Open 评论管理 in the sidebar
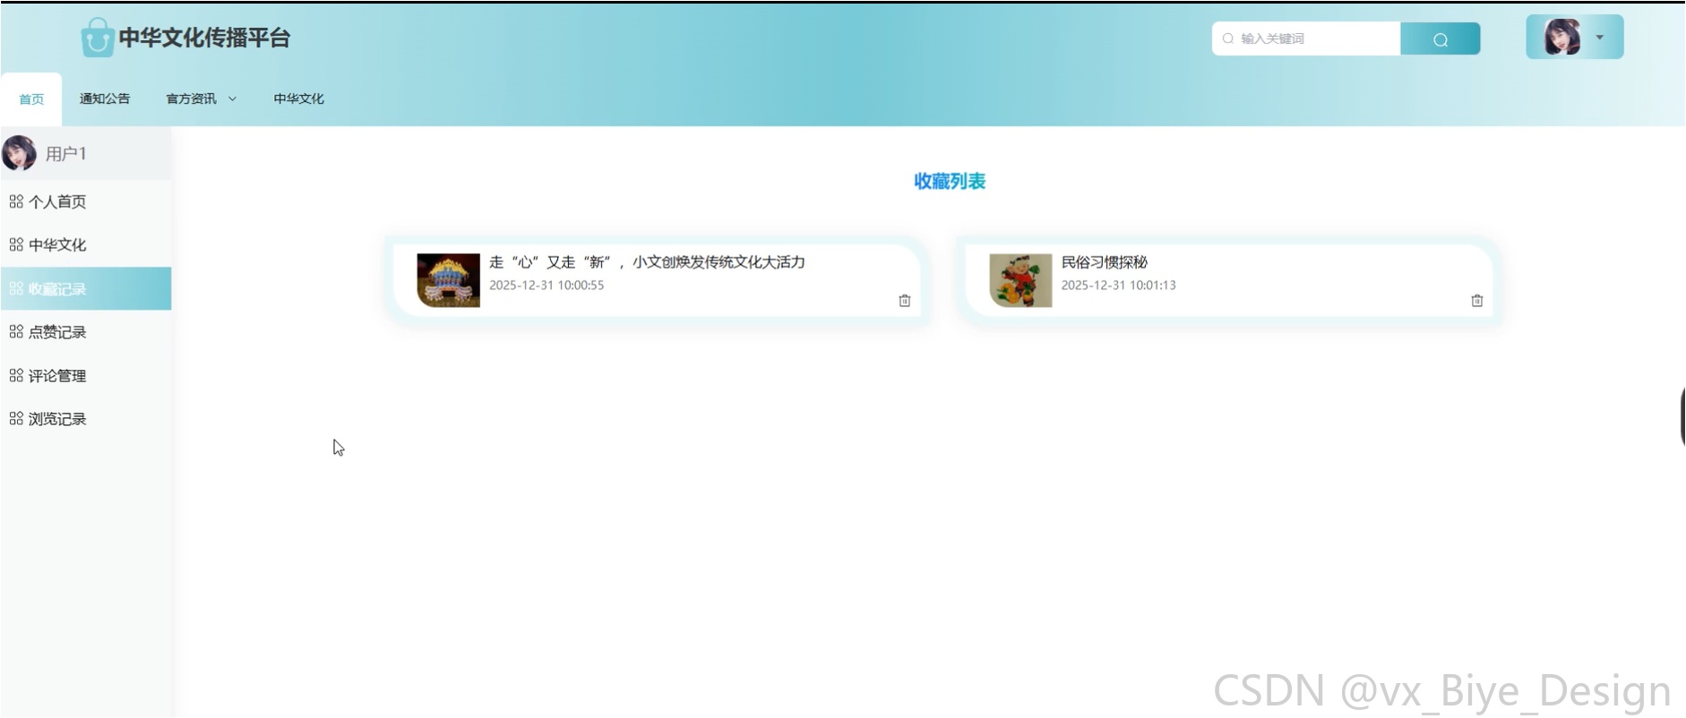This screenshot has width=1686, height=718. (x=86, y=376)
